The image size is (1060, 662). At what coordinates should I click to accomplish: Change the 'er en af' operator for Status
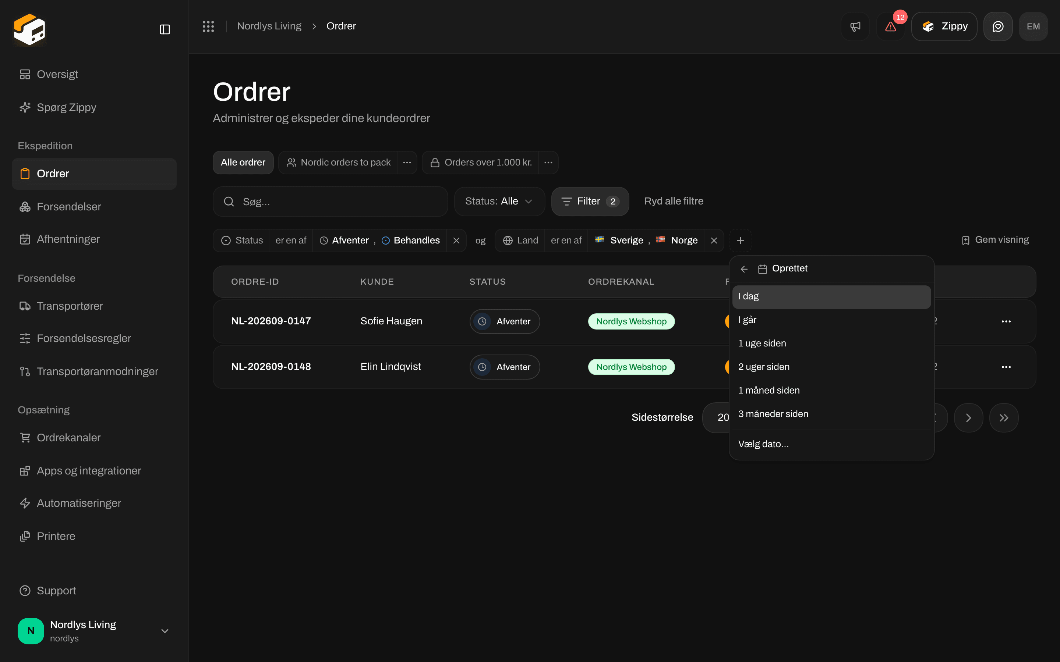tap(291, 241)
